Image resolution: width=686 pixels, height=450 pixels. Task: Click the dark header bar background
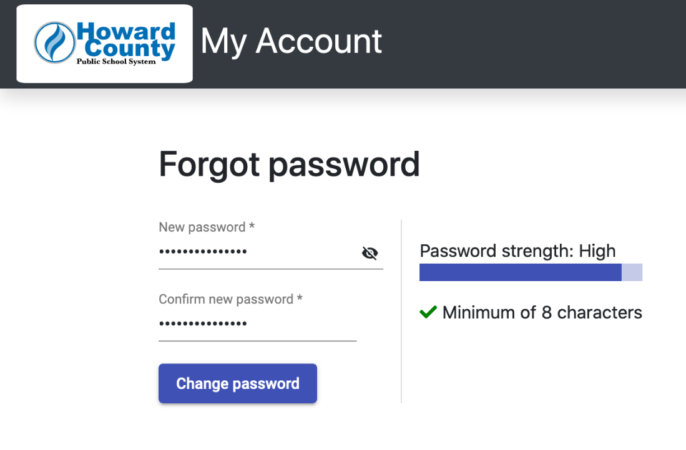[525, 44]
